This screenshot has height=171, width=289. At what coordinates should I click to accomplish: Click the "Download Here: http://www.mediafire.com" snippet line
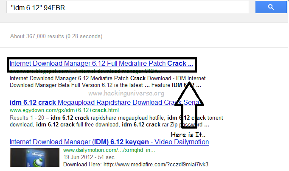tap(136, 164)
